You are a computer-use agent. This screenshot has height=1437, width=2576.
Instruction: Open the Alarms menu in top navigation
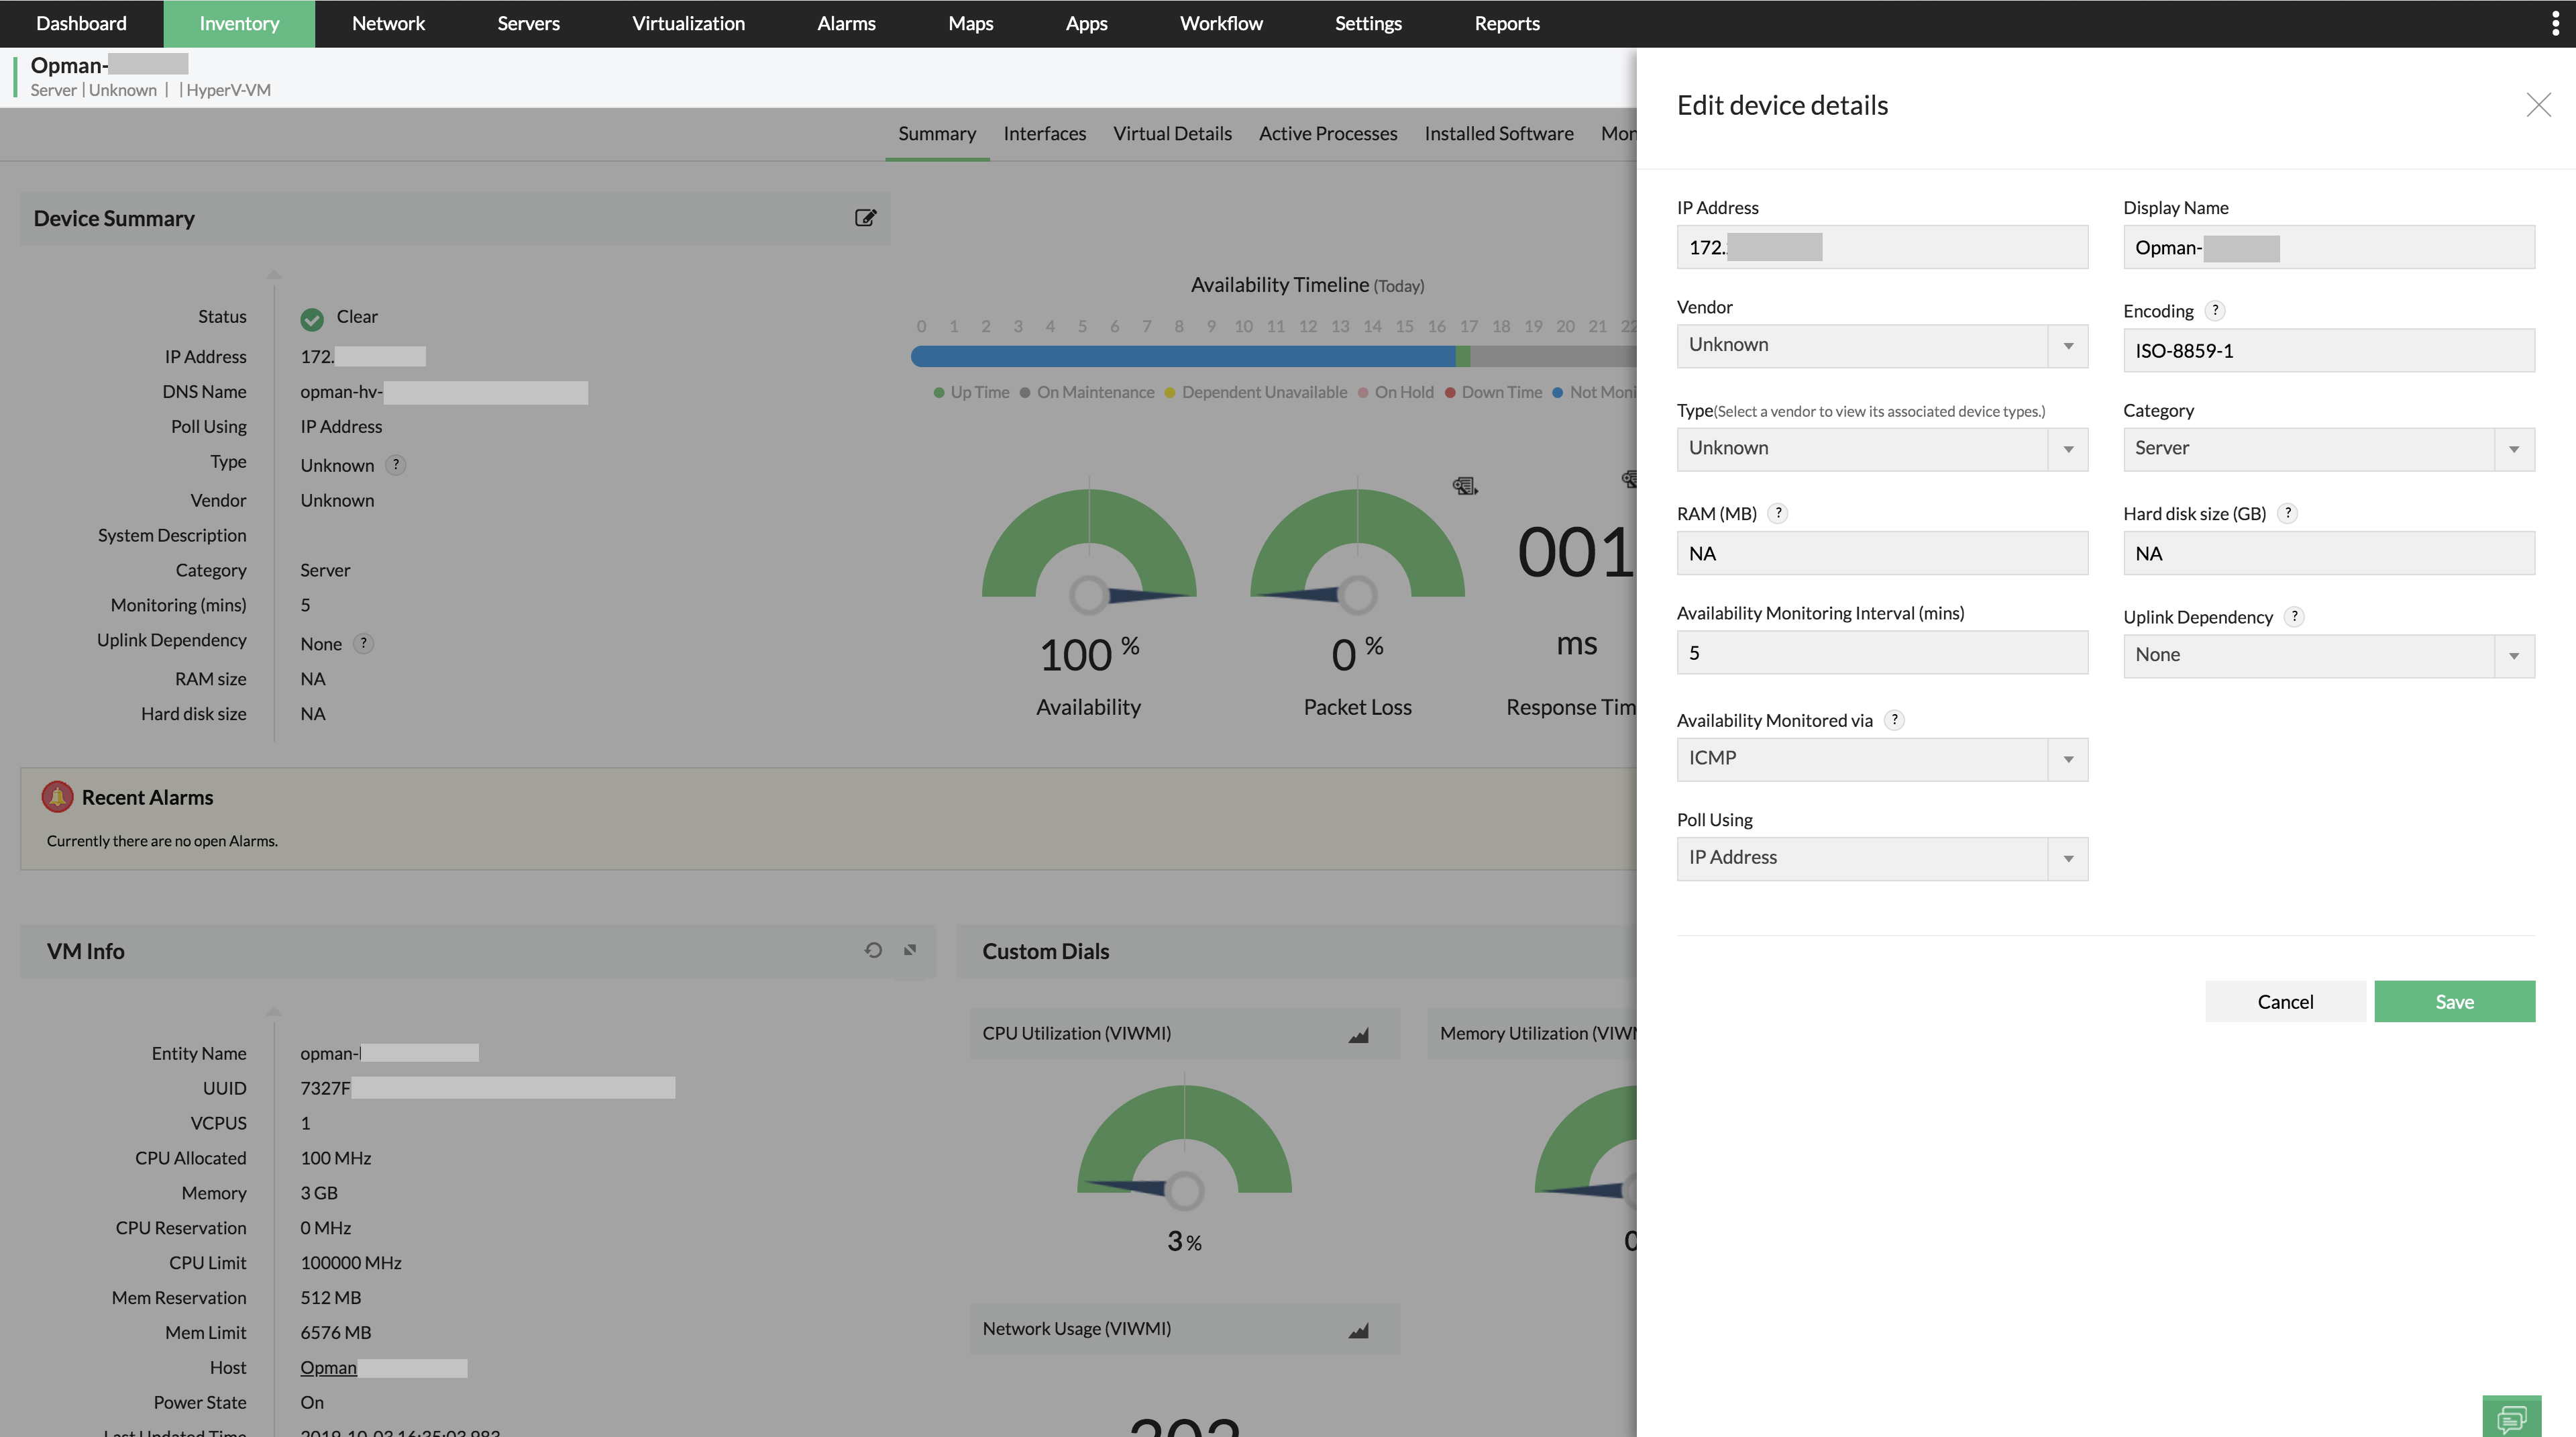coord(846,23)
